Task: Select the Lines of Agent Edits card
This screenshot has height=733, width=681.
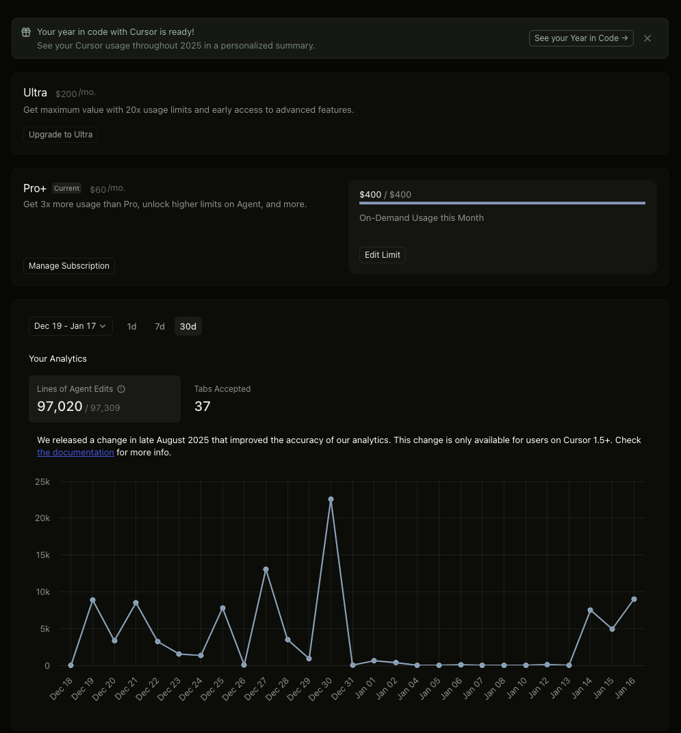Action: coord(105,399)
